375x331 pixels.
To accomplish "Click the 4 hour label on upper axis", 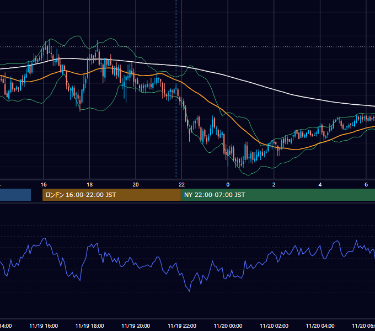I will (x=320, y=185).
